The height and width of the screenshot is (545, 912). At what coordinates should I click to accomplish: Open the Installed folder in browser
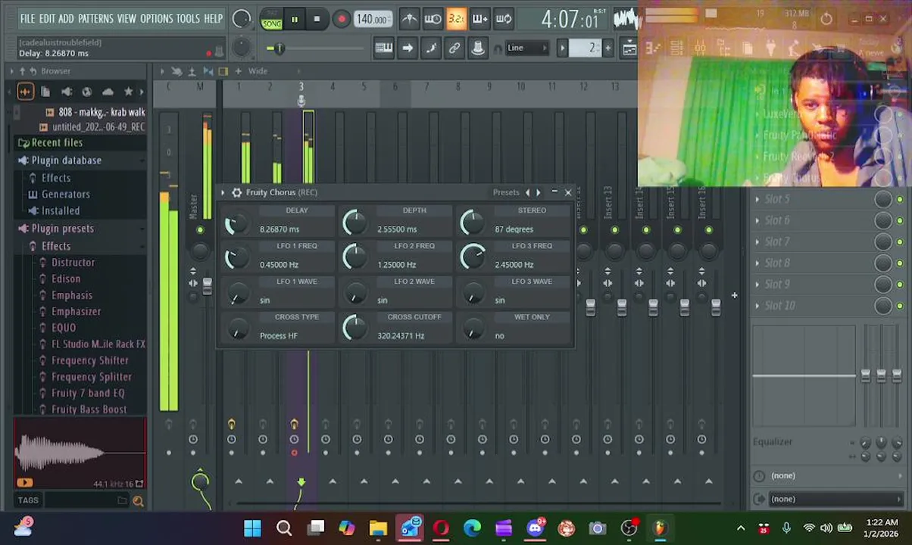(61, 211)
